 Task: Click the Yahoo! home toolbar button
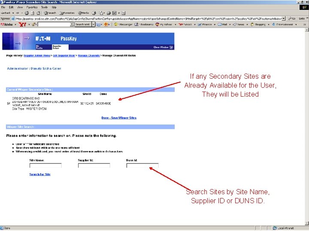(x=185, y=24)
